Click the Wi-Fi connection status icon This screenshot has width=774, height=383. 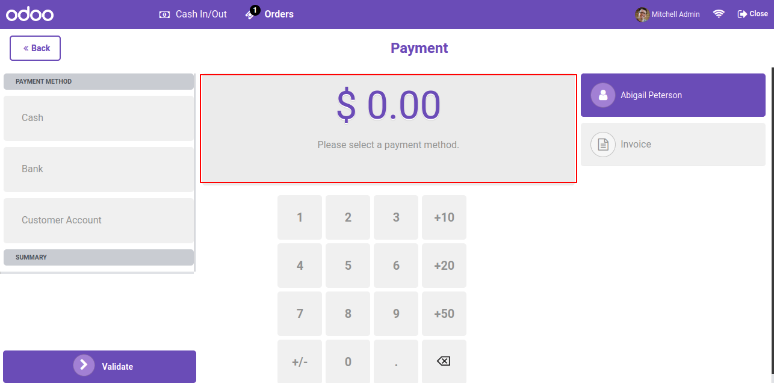coord(719,14)
